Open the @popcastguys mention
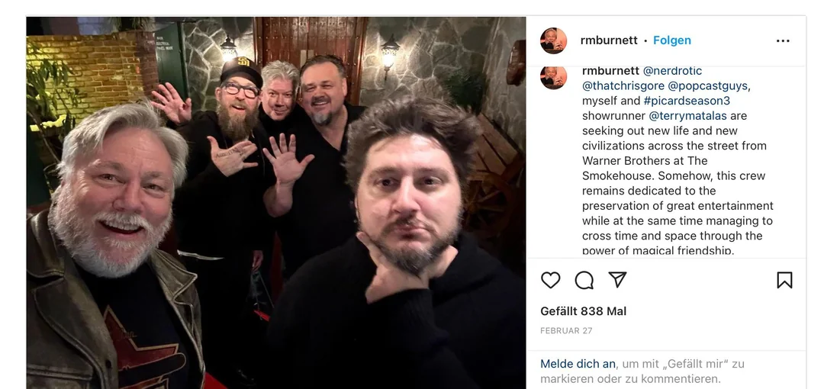This screenshot has width=824, height=389. [x=707, y=85]
